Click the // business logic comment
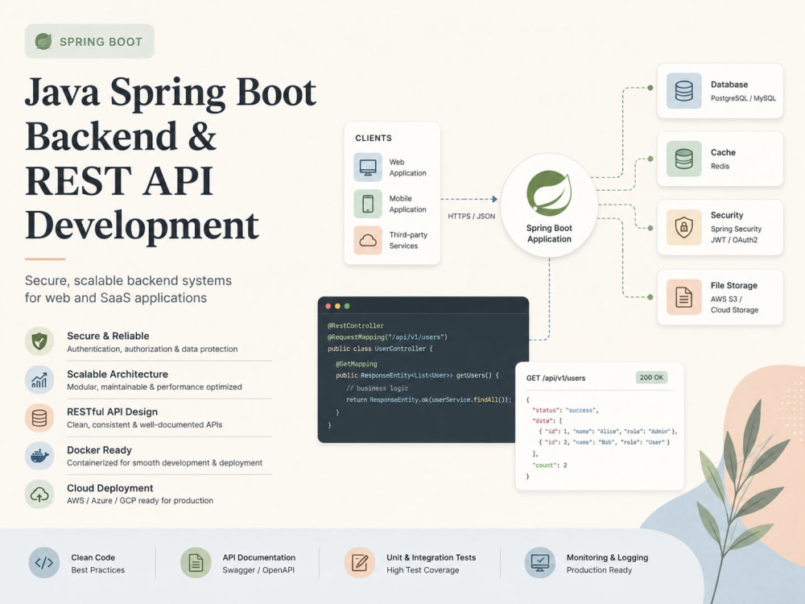This screenshot has height=604, width=805. (x=377, y=388)
